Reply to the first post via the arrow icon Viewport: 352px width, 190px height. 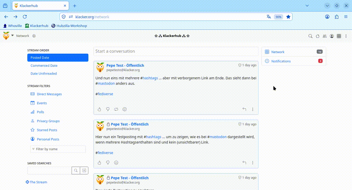pos(244,109)
